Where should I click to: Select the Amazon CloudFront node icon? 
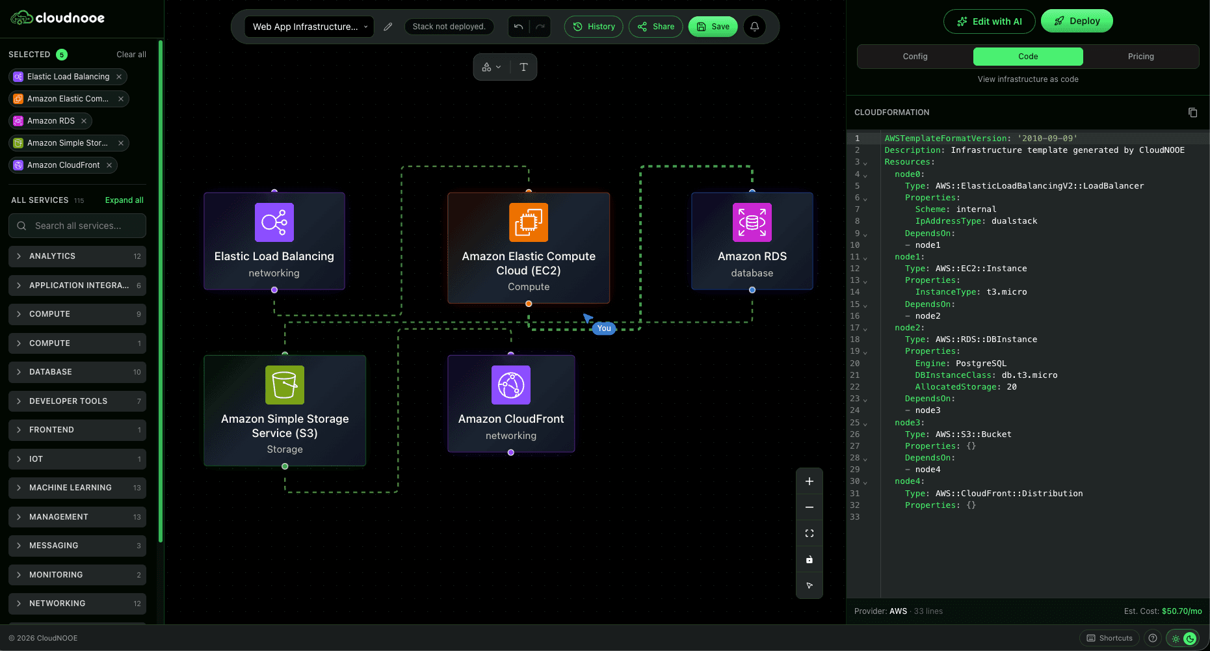click(x=511, y=385)
